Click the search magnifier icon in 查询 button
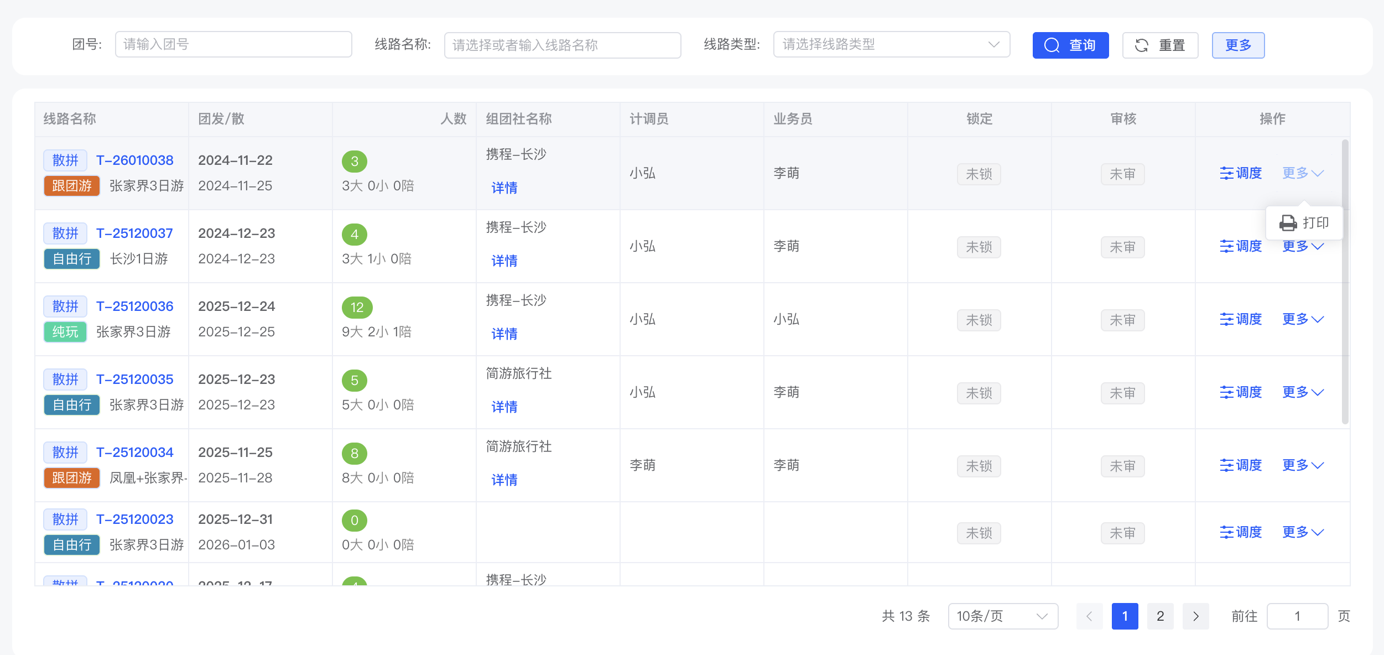This screenshot has width=1384, height=655. (x=1052, y=45)
